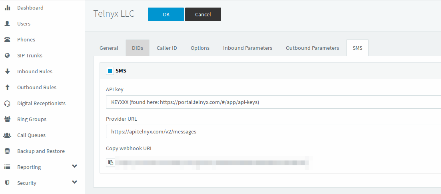Open the Inbound Parameters tab
This screenshot has width=441, height=194.
(x=247, y=48)
